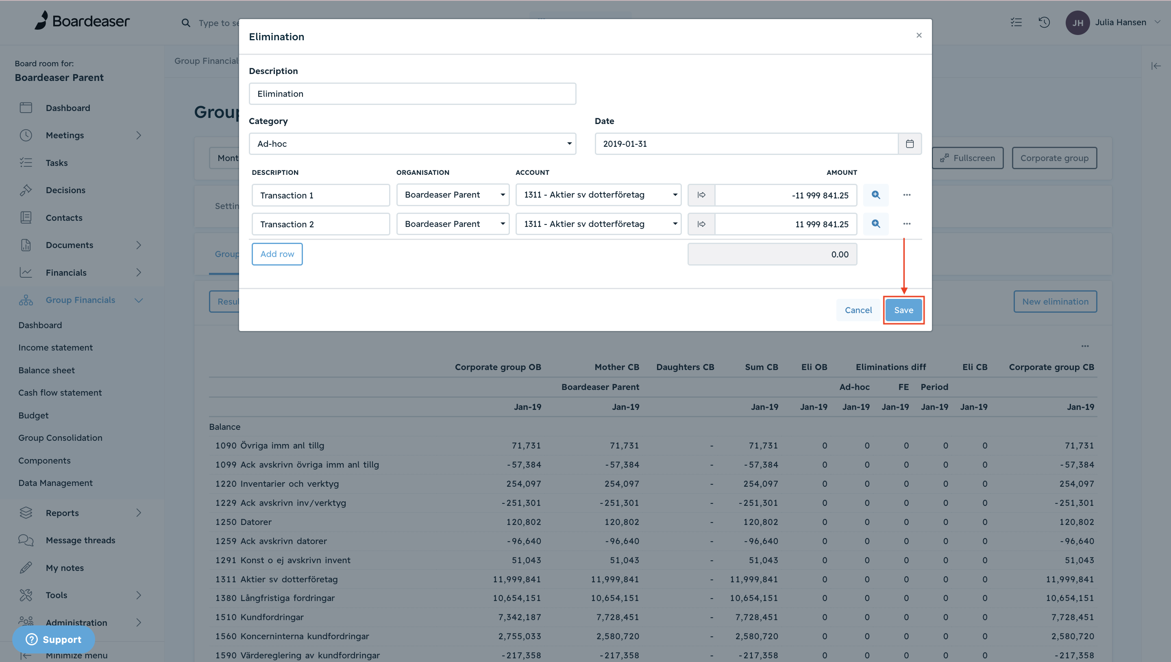Open Balance sheet in sidebar
Viewport: 1171px width, 662px height.
point(46,370)
